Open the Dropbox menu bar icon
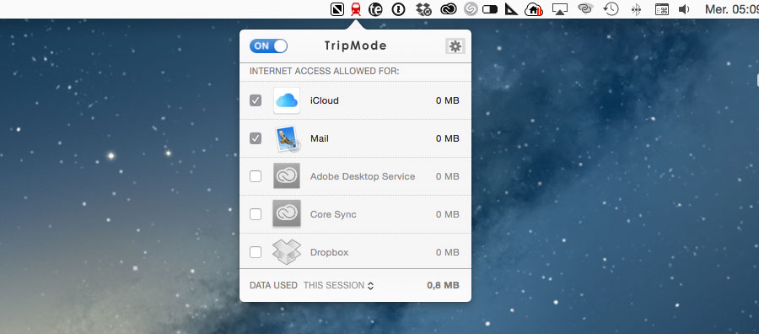The width and height of the screenshot is (759, 334). tap(424, 9)
